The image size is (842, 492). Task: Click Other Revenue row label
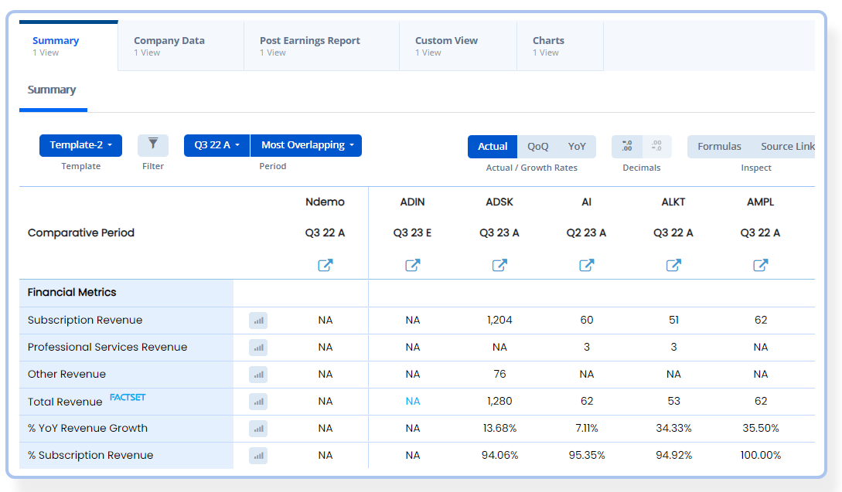(x=66, y=374)
